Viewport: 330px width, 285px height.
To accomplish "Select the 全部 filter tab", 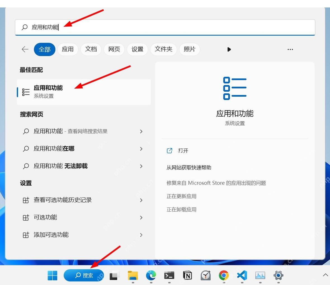I will tap(45, 49).
